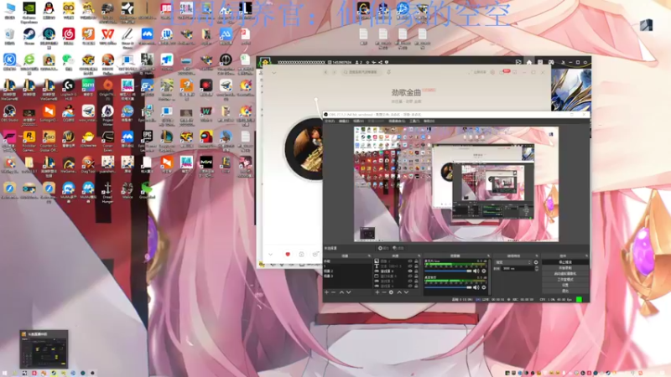Click 开始录制 button in OBS
Image resolution: width=671 pixels, height=377 pixels.
click(x=564, y=268)
